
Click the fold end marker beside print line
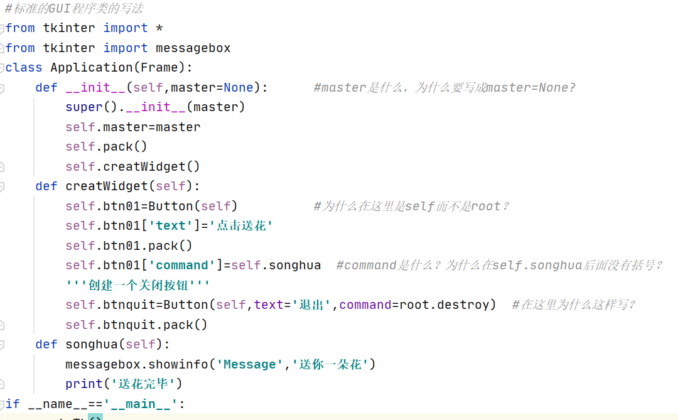pos(2,384)
